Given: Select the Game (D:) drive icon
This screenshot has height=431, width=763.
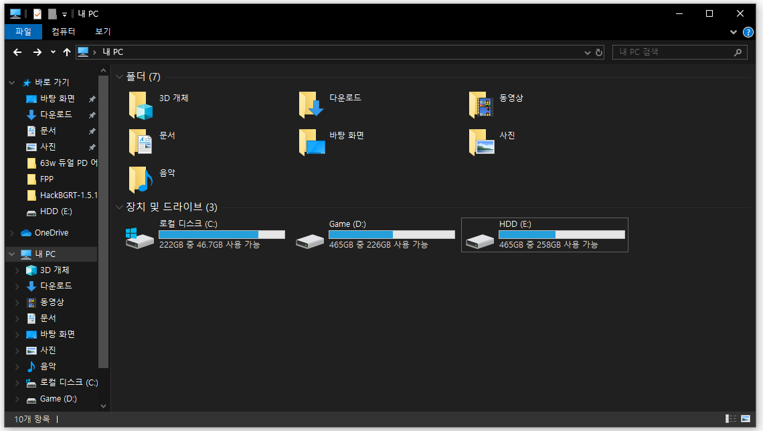Looking at the screenshot, I should [x=310, y=240].
